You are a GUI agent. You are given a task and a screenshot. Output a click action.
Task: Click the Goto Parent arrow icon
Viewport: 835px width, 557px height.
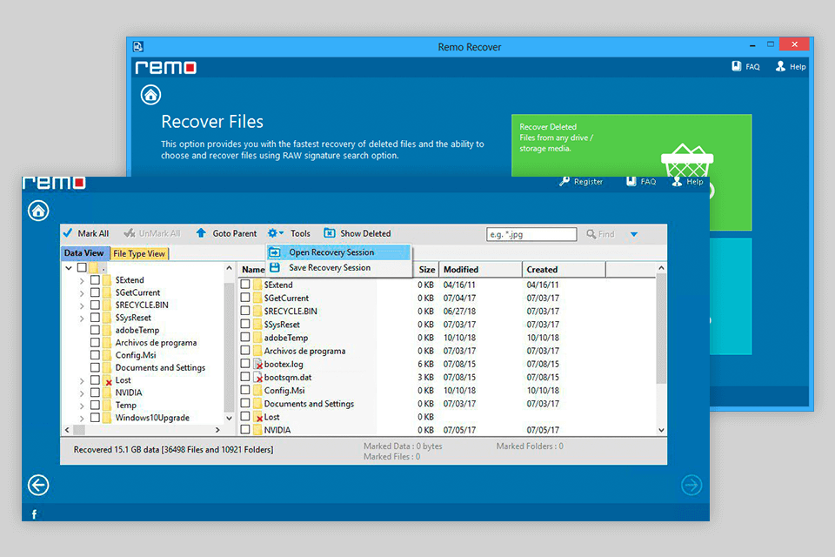[x=201, y=233]
